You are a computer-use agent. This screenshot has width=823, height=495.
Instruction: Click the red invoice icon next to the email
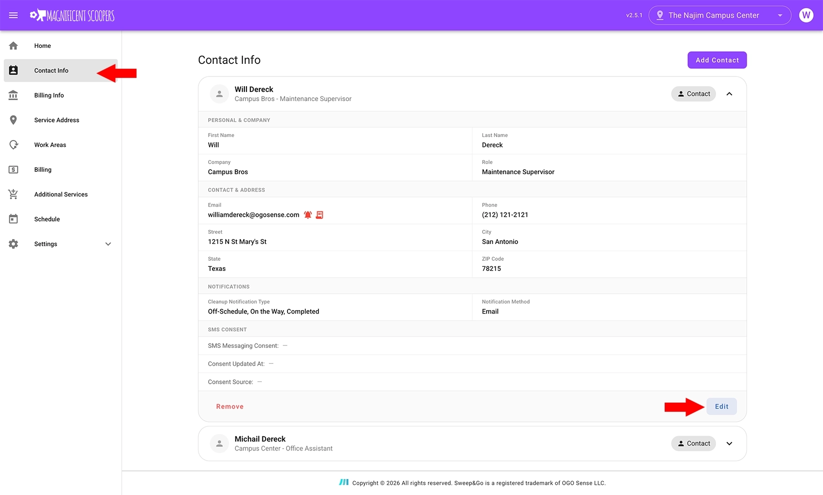click(320, 214)
